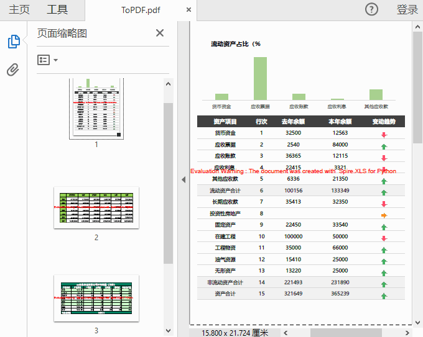This screenshot has height=337, width=423.
Task: Click red down arrow in 在建工程 row
Action: (x=384, y=238)
